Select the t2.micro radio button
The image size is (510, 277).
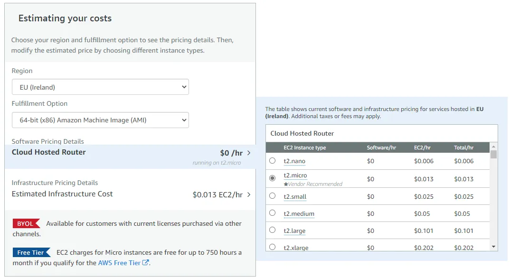272,178
